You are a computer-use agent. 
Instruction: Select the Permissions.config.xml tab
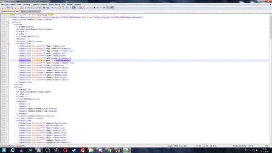pos(10,11)
